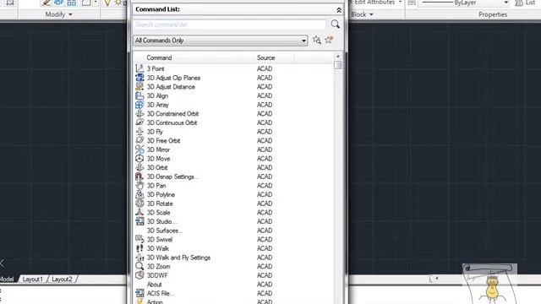Viewport: 541px width, 304px height.
Task: Select the 3D Studio command icon
Action: coord(139,221)
